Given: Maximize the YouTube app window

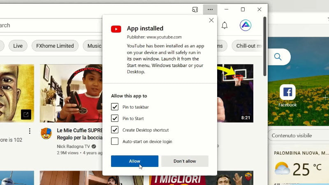Looking at the screenshot, I should tap(243, 9).
